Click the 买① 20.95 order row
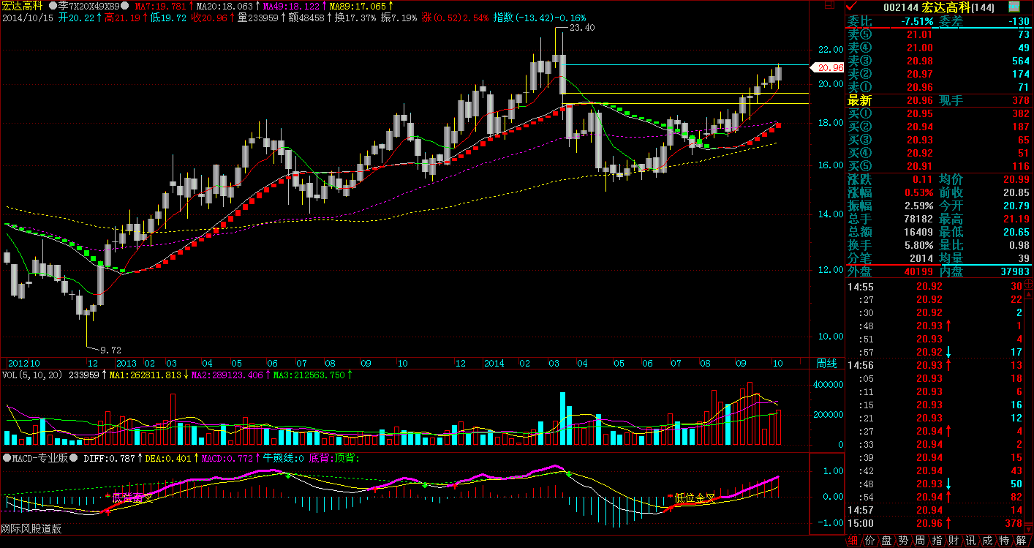Screen dimensions: 1034x548 click(939, 114)
